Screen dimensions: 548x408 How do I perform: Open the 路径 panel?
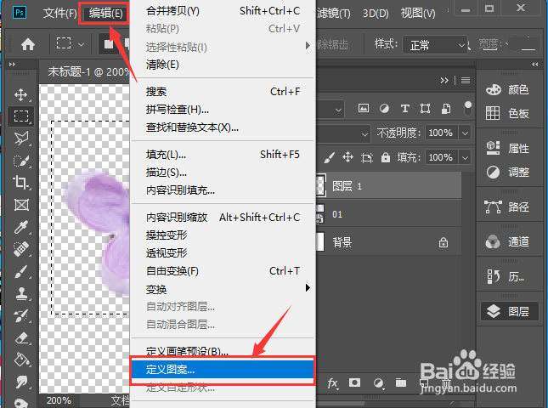tap(507, 207)
